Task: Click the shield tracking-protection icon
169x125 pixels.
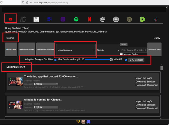Action: 23,2
